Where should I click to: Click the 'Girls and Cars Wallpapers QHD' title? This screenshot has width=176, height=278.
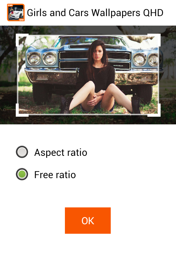coord(95,13)
